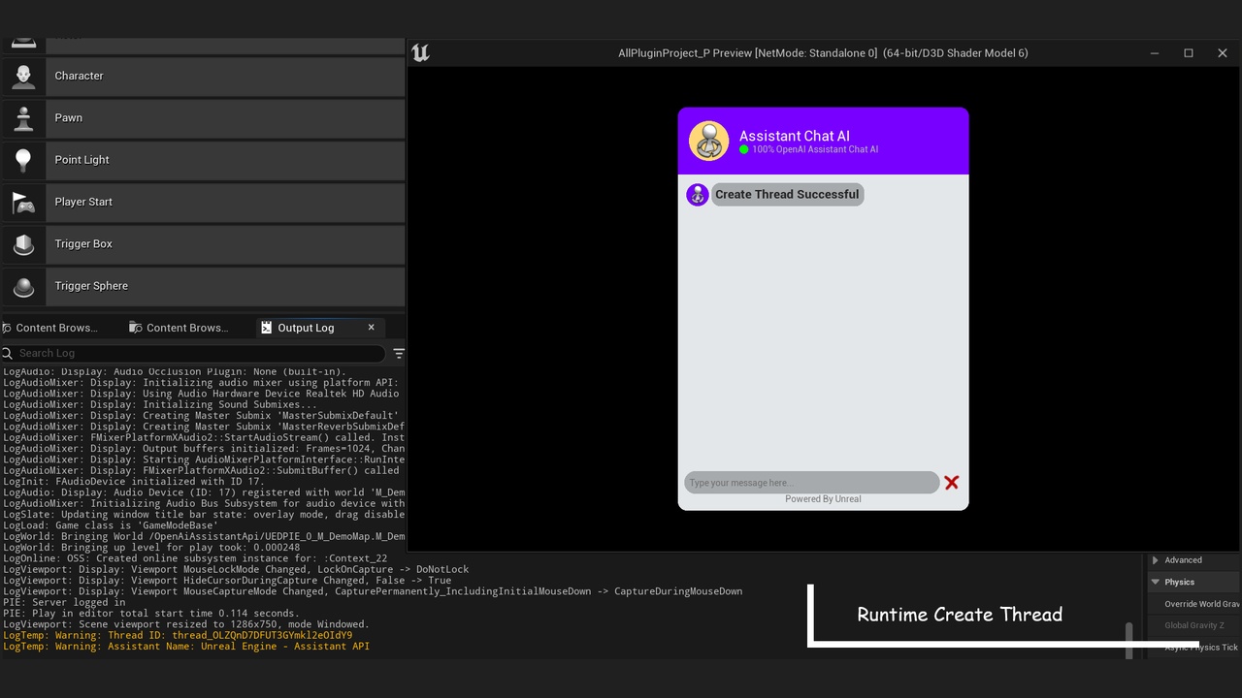Click the preview window title text

823,53
